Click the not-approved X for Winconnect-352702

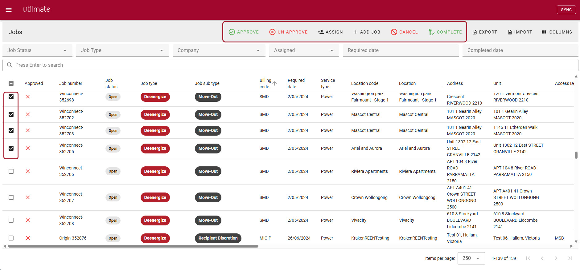28,114
